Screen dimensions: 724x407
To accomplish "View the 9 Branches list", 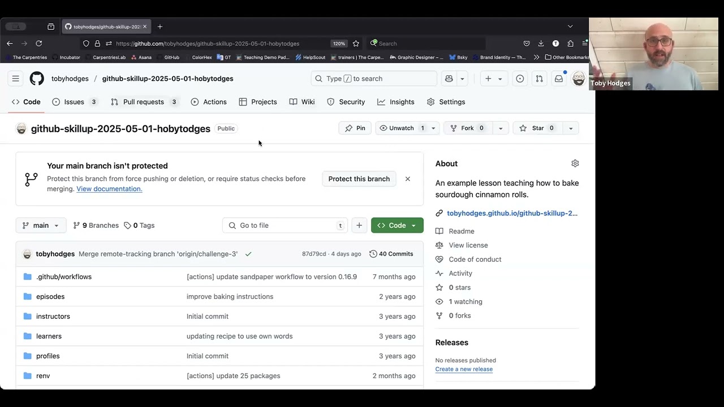I will click(x=96, y=226).
